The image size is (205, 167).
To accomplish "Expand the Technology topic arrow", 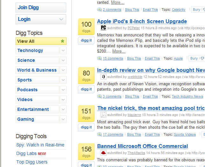I will point(63,50).
